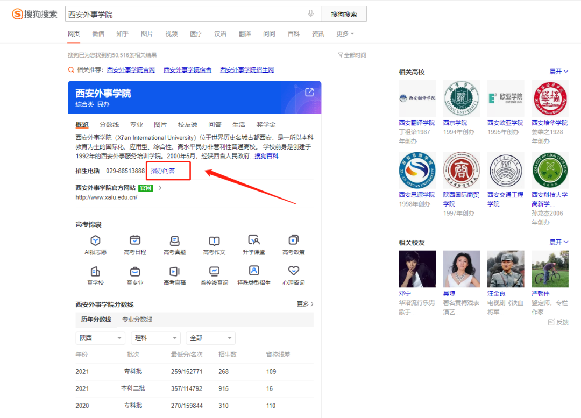Viewport: 581px width, 418px height.
Task: Select 校友说 tab on university card
Action: (x=188, y=125)
